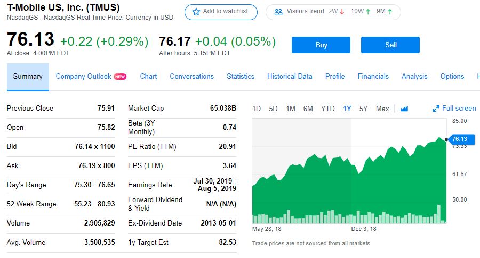The image size is (480, 258).
Task: Click 52 Week Range value 55.23 - 80.93
Action: [x=94, y=204]
